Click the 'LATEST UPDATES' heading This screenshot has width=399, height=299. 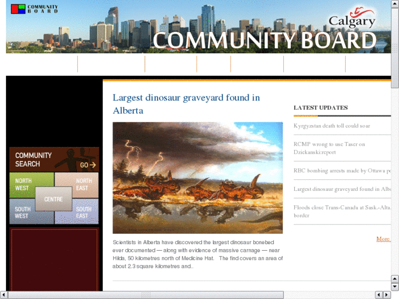[x=321, y=108]
